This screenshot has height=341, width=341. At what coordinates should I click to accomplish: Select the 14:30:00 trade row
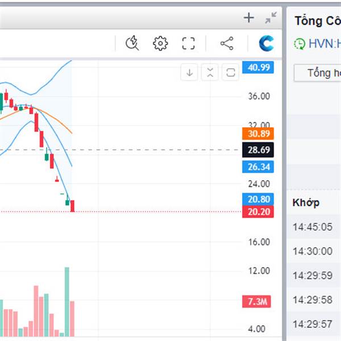(x=312, y=251)
